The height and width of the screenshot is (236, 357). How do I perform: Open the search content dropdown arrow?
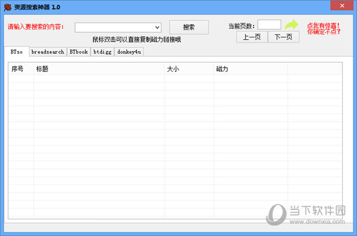[x=157, y=27]
